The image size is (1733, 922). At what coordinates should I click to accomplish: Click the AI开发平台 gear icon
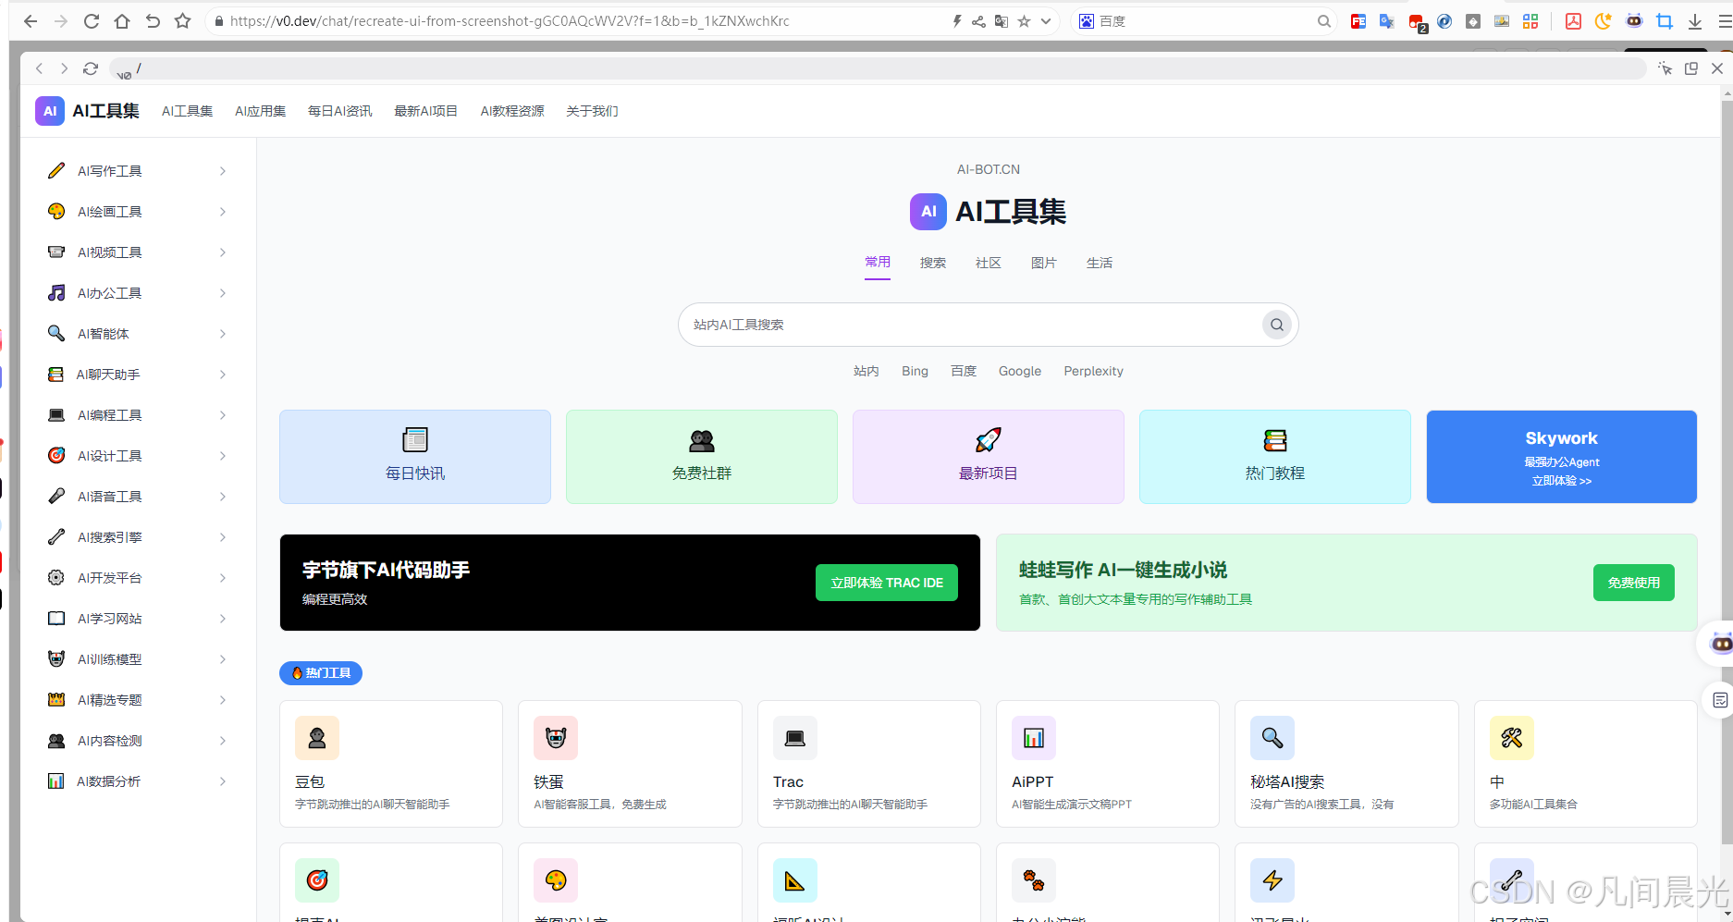coord(56,578)
